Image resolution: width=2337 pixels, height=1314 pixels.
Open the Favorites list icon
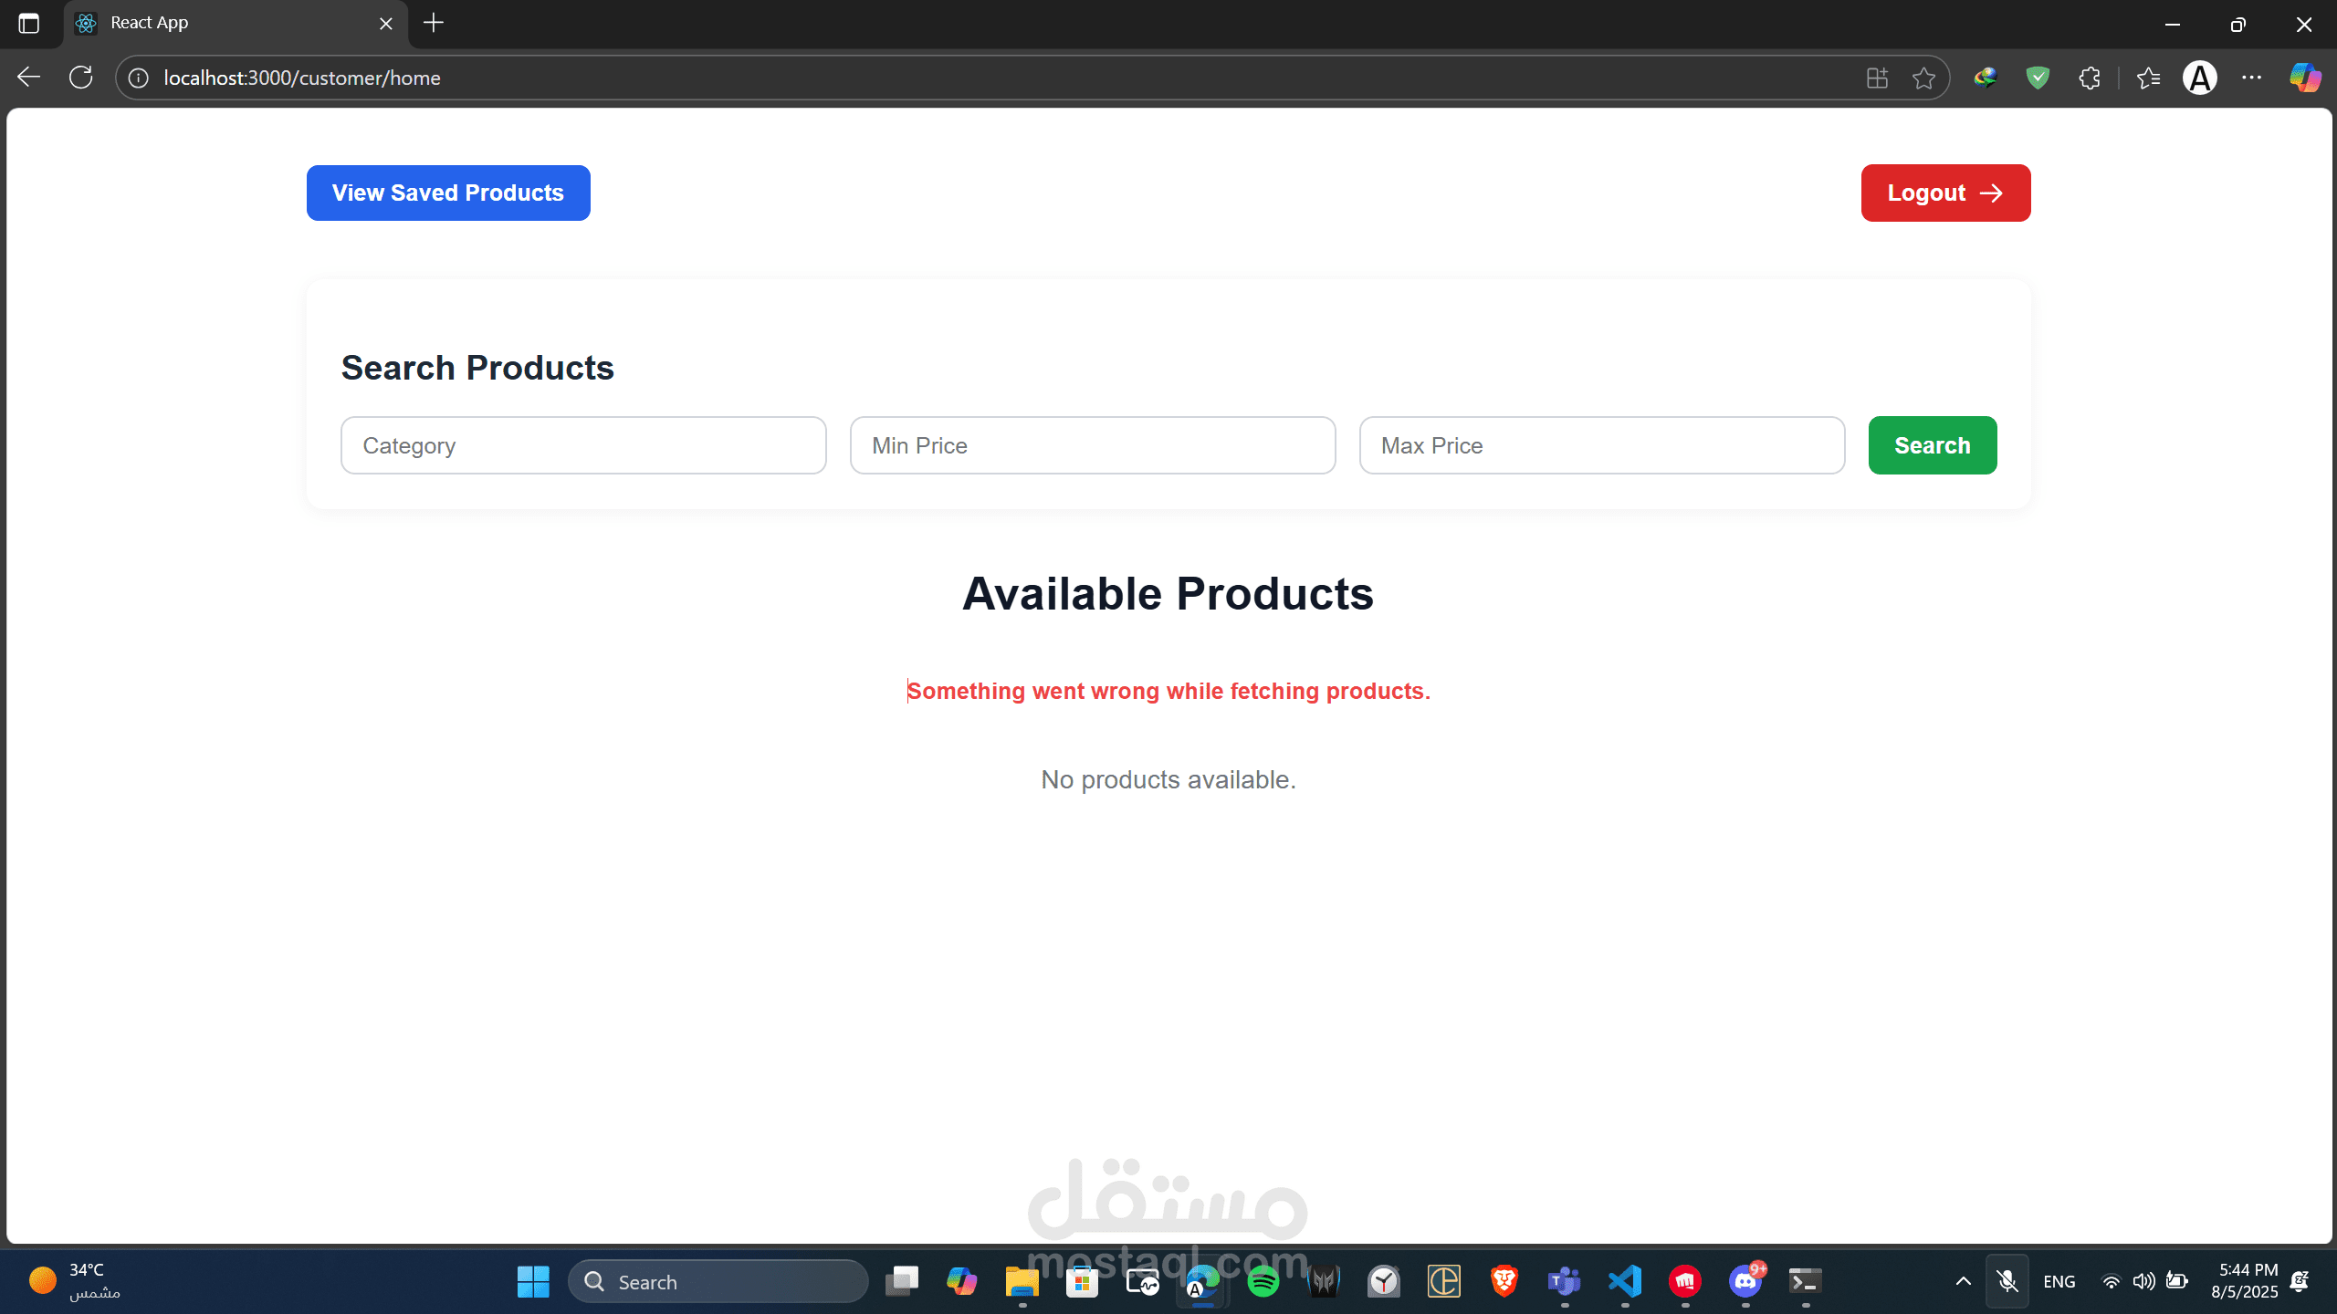pyautogui.click(x=2148, y=78)
